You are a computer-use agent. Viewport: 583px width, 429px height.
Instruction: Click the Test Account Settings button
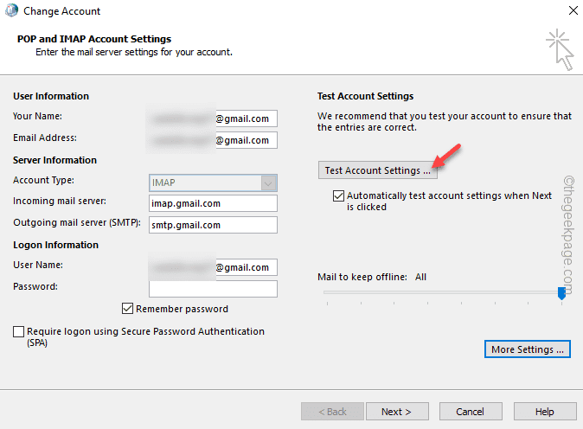(378, 170)
